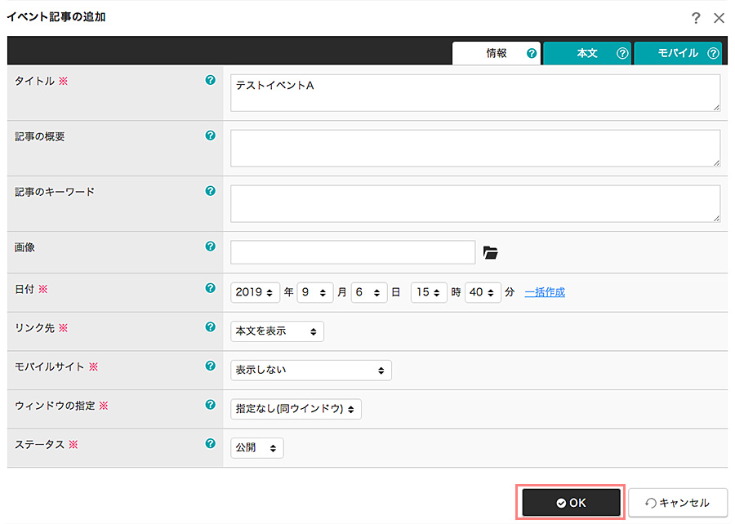Focus the タイトル text area
Image resolution: width=735 pixels, height=524 pixels.
(x=475, y=93)
